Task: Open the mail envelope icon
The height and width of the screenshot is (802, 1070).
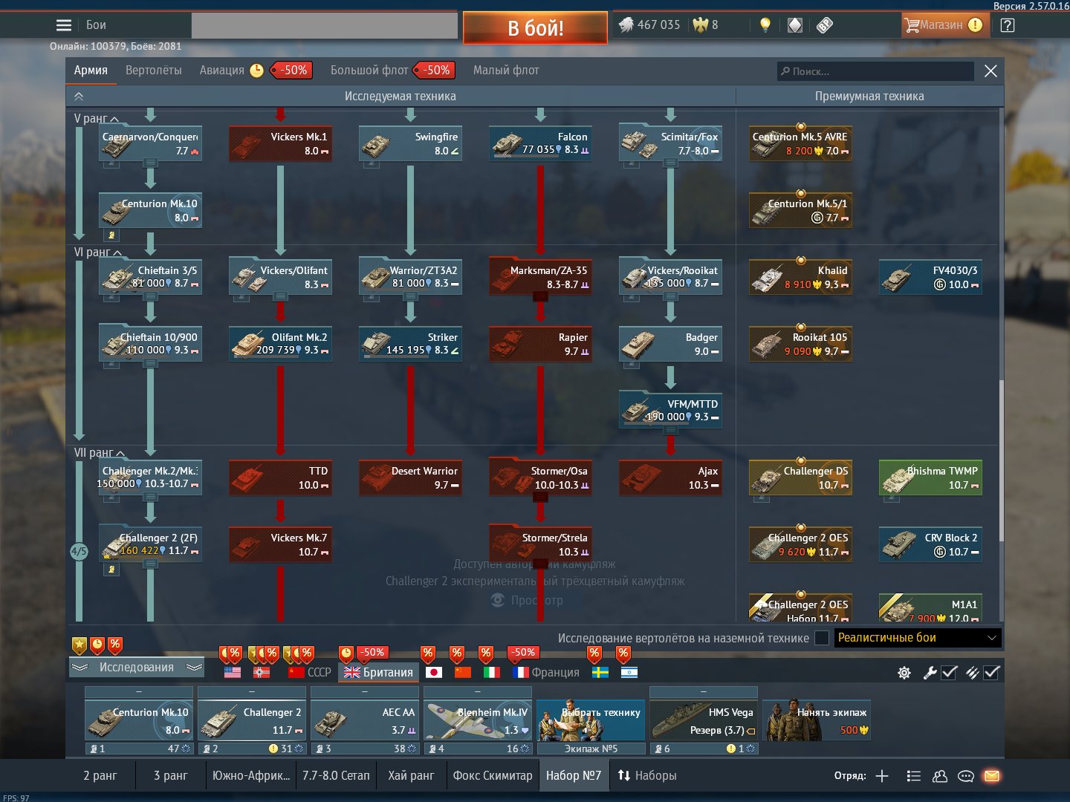Action: point(992,776)
